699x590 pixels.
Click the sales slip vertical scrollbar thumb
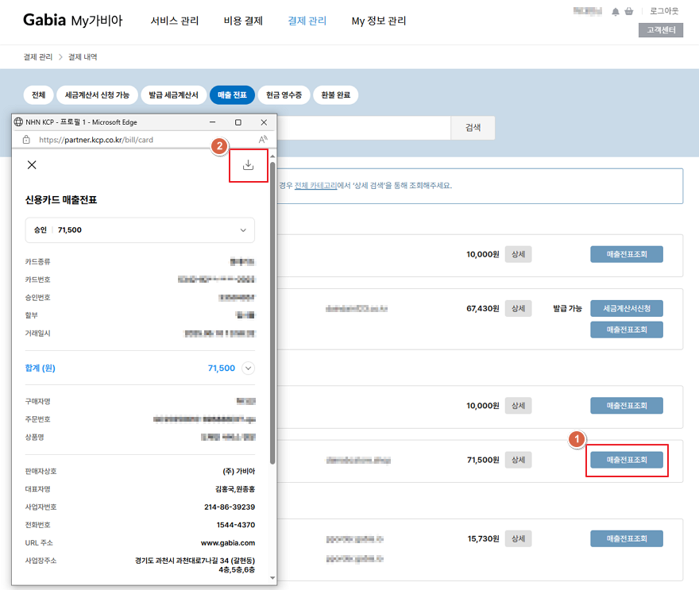pos(272,314)
